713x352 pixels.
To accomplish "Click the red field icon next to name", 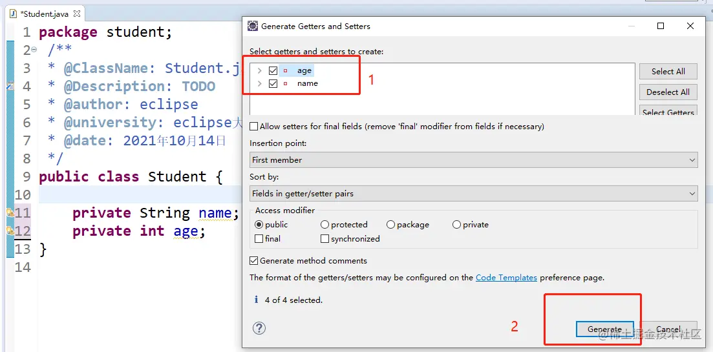I will 286,83.
